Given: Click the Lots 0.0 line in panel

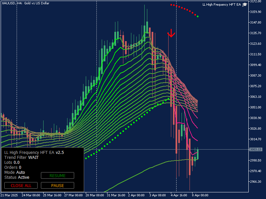Looking at the screenshot, I should click(12, 163).
